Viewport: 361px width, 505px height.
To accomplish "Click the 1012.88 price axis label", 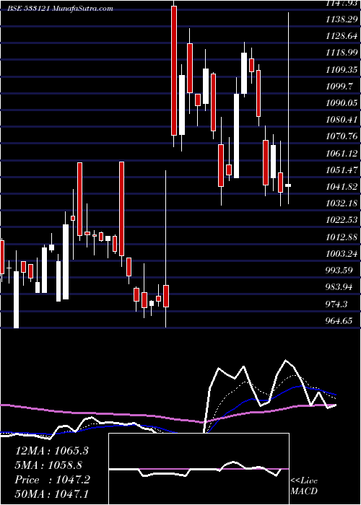I will coord(342,237).
